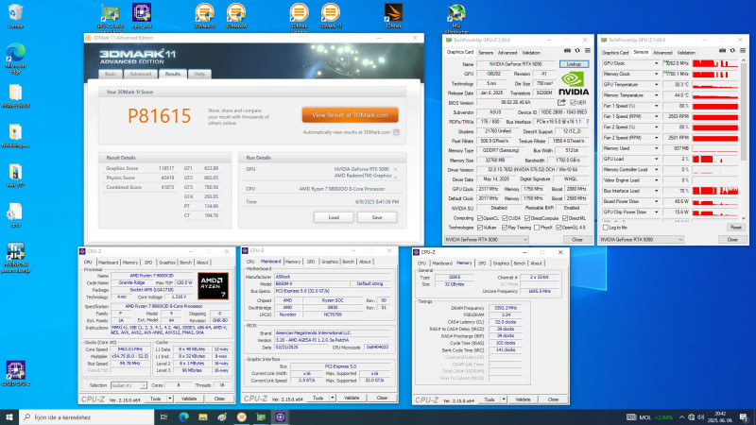
Task: Expand the GPU Temperature sensor dropdown arrow
Action: click(656, 85)
